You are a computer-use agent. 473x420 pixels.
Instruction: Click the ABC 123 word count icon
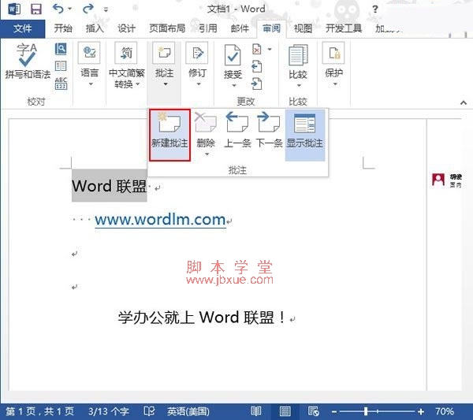(x=61, y=84)
